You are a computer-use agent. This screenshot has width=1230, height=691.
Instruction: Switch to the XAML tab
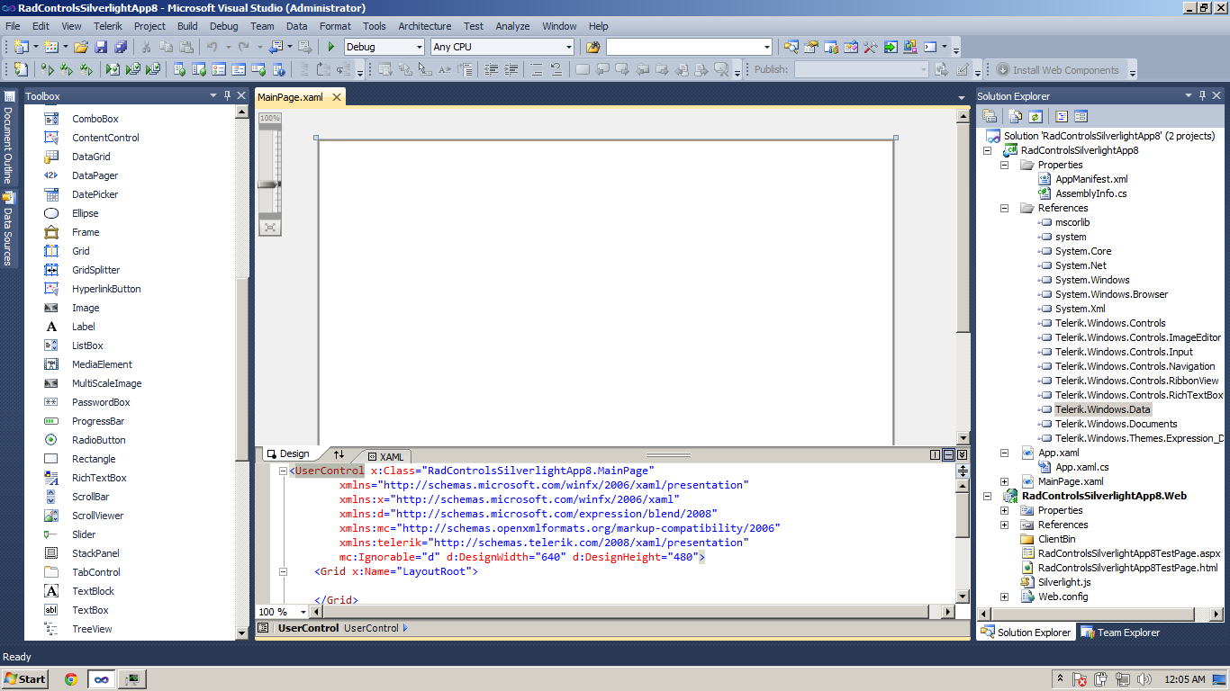pyautogui.click(x=384, y=456)
